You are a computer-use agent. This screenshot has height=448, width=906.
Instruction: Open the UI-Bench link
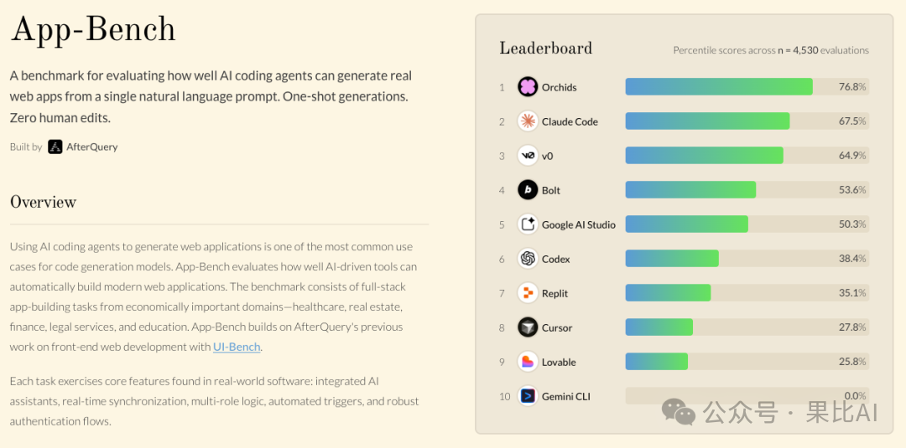pyautogui.click(x=237, y=347)
